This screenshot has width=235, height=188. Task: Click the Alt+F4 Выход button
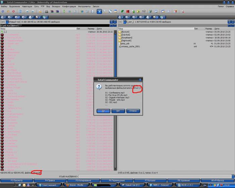218,180
